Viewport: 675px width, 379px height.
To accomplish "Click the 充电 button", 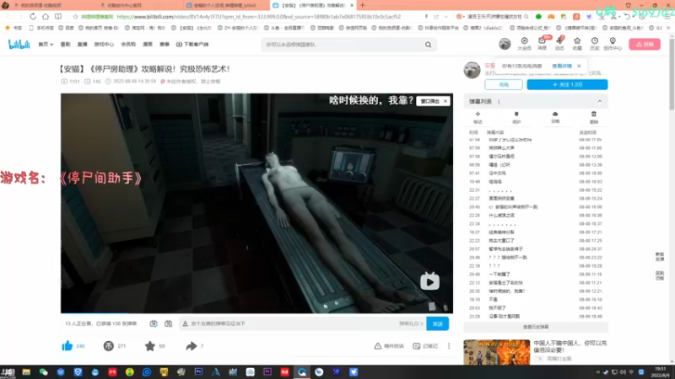I will [x=504, y=85].
